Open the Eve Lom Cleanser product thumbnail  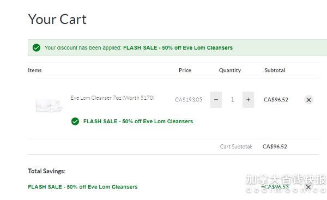pyautogui.click(x=49, y=106)
